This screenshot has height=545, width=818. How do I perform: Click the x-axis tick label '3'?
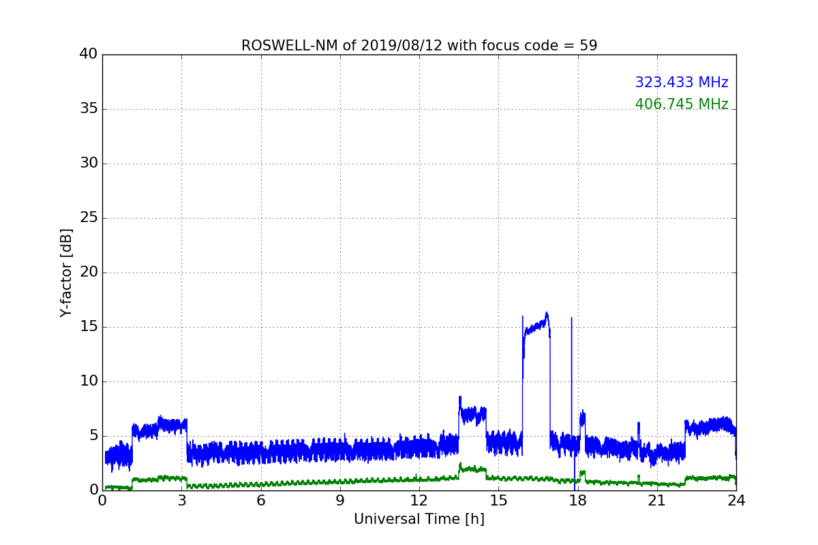coord(181,501)
